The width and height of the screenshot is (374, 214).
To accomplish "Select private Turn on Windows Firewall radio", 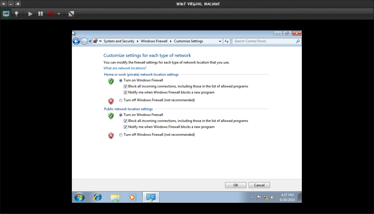I will coord(121,81).
